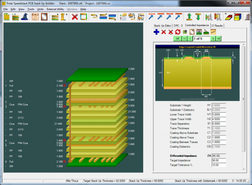The image size is (252, 185).
Task: Click the Vitruvian man symmetry icon
Action: (x=35, y=17)
